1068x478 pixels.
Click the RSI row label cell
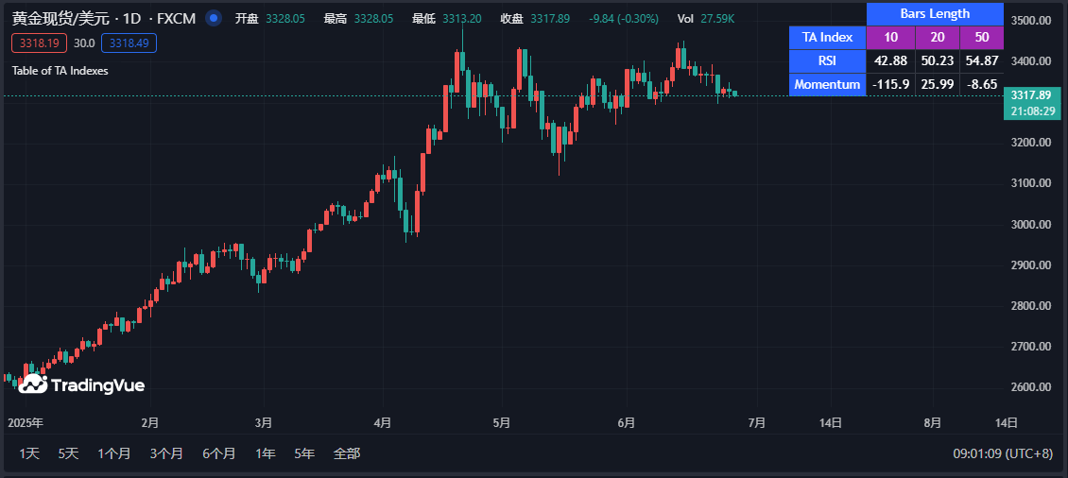pos(827,60)
